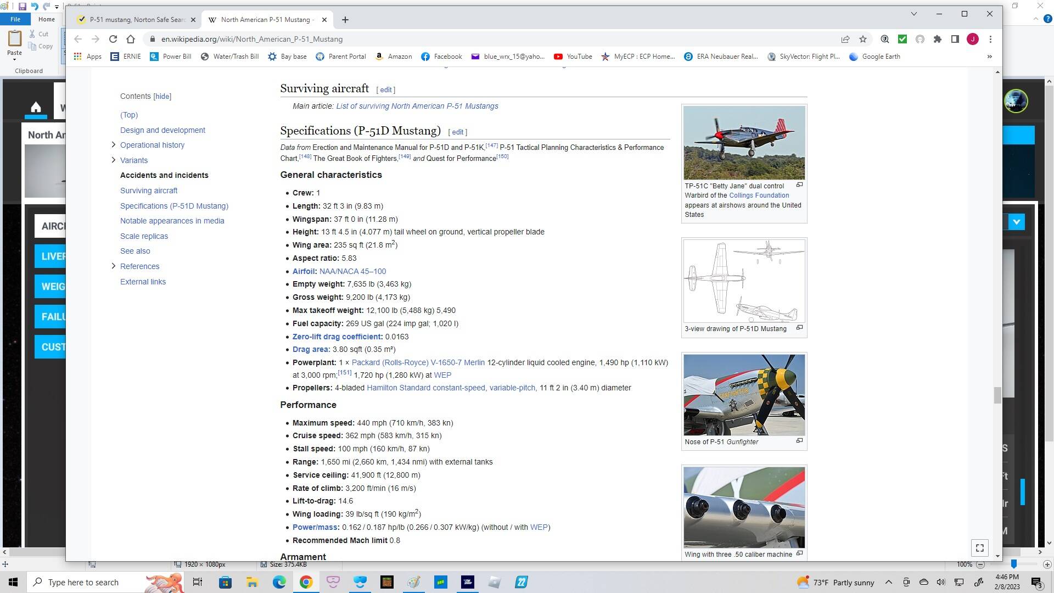This screenshot has height=593, width=1054.
Task: Open the extensions puzzle piece icon
Action: pyautogui.click(x=938, y=39)
